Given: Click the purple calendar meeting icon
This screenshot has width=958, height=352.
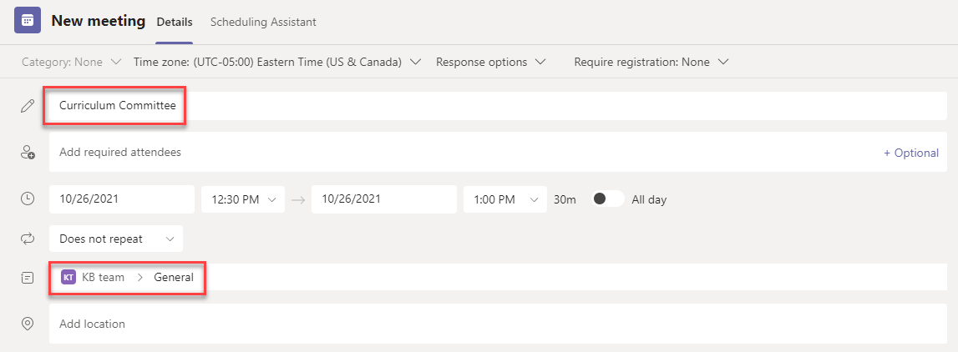Looking at the screenshot, I should (28, 20).
